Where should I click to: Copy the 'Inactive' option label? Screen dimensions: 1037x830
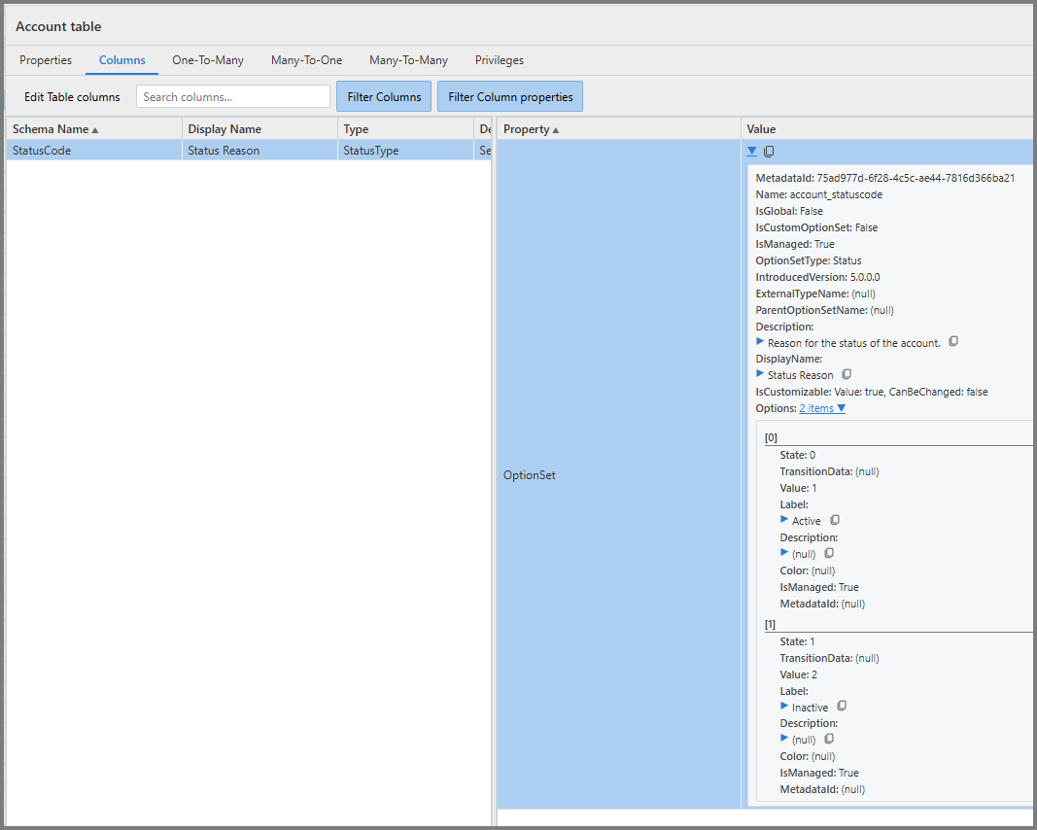click(840, 706)
